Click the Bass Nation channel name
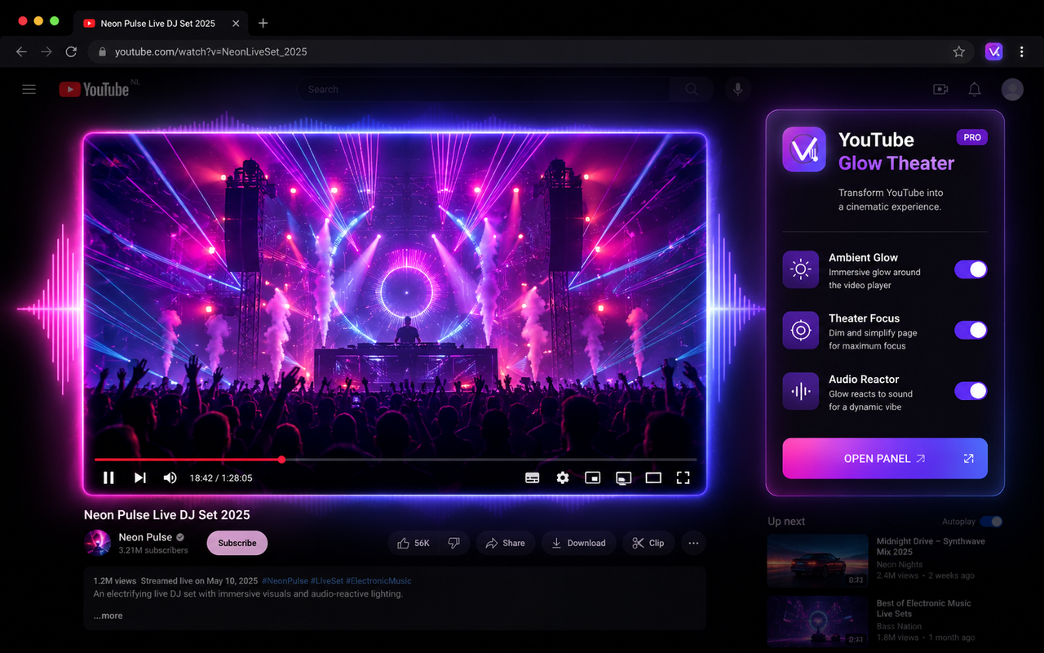The image size is (1044, 653). [x=899, y=626]
